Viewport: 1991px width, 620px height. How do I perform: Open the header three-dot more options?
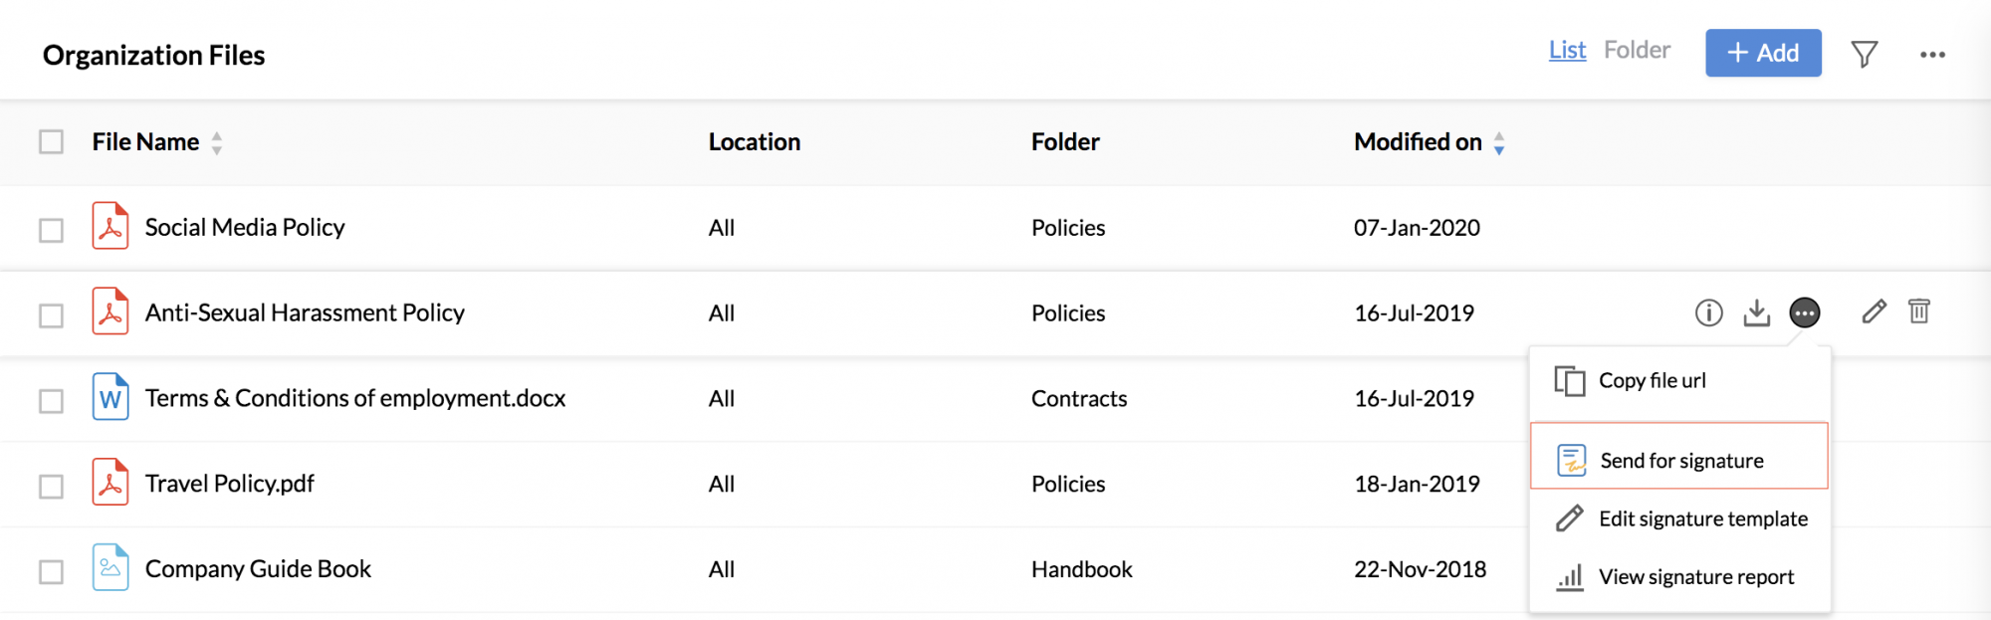click(1932, 55)
